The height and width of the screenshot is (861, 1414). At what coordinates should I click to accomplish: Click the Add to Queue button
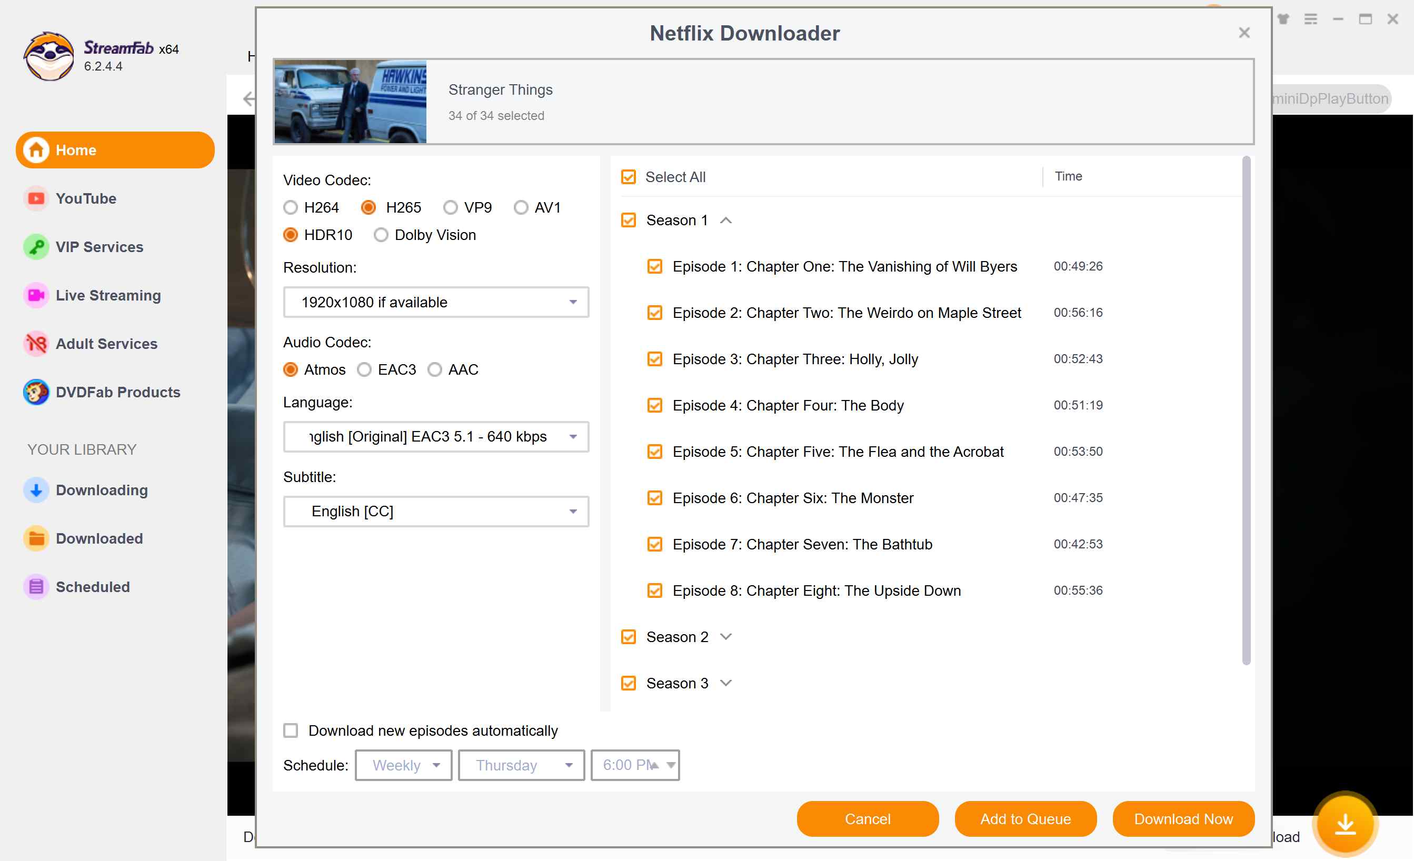click(1025, 818)
